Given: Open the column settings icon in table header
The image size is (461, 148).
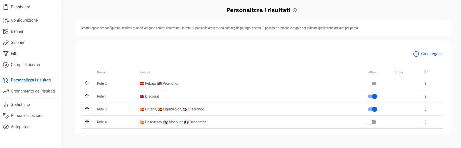Looking at the screenshot, I should (x=426, y=72).
